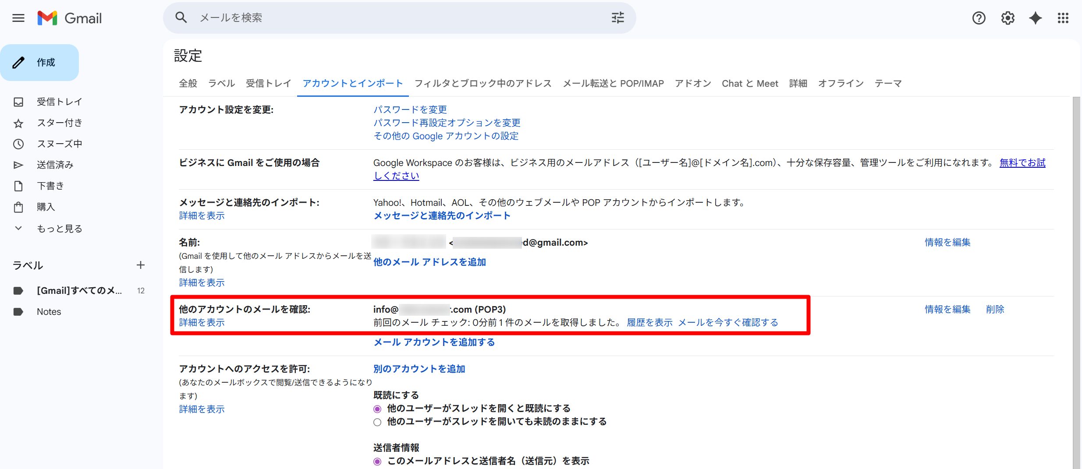Open the メール転送と POP/IMAP tab
The width and height of the screenshot is (1082, 469).
click(613, 83)
